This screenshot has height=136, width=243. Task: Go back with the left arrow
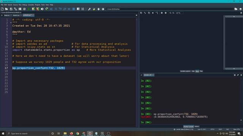point(99,9)
